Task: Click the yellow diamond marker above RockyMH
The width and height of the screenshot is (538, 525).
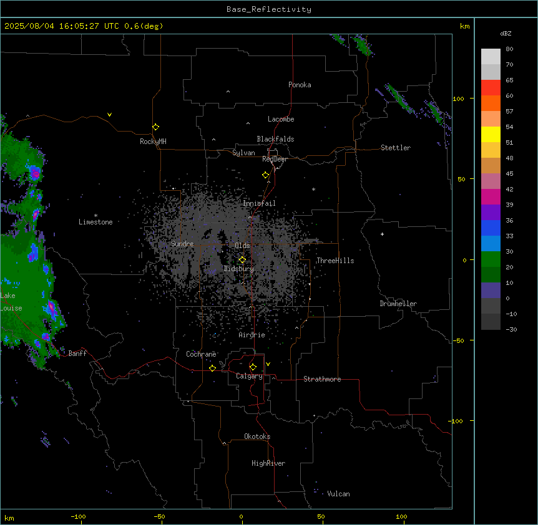Action: pyautogui.click(x=155, y=127)
